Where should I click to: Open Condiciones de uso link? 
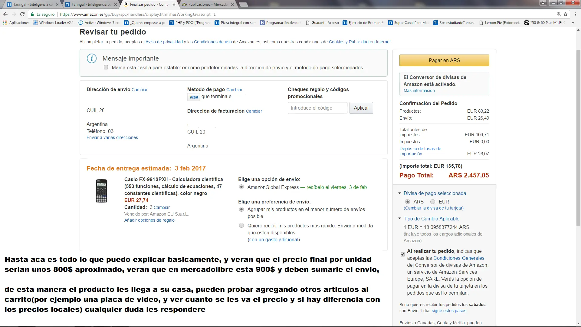pos(213,42)
